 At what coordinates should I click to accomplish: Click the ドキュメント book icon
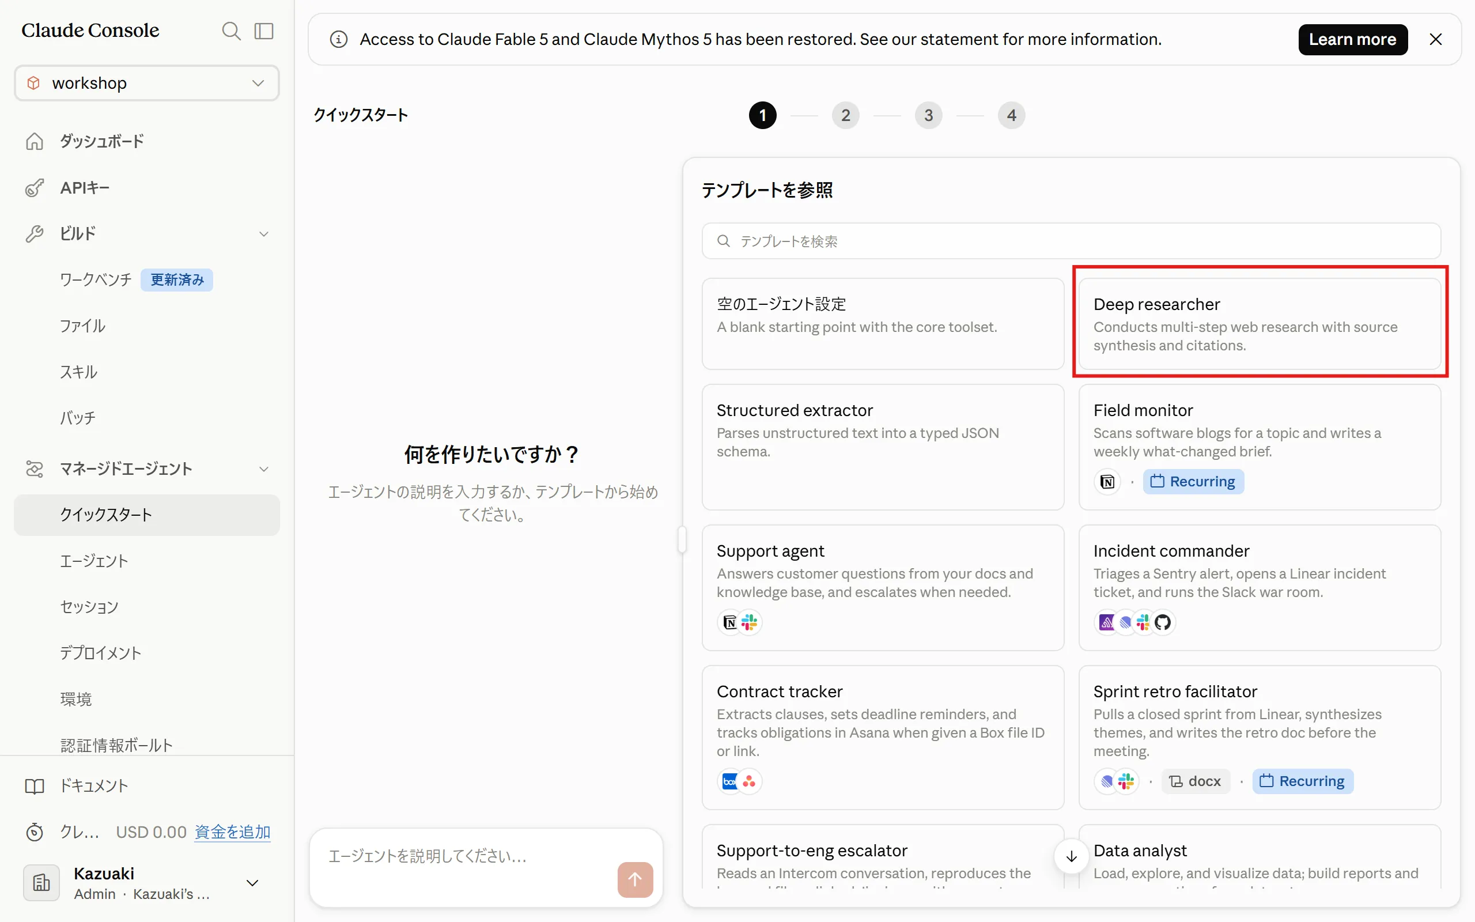click(35, 786)
